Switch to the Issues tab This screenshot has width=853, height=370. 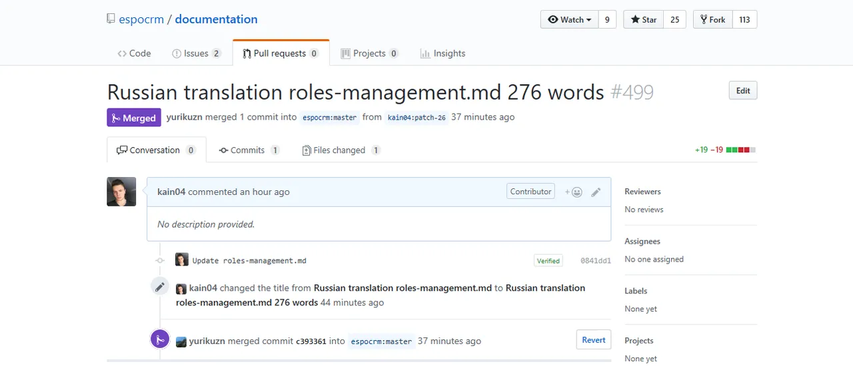196,53
